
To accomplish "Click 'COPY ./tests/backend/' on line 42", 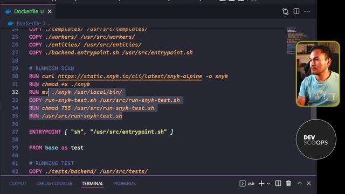I will coord(63,171).
